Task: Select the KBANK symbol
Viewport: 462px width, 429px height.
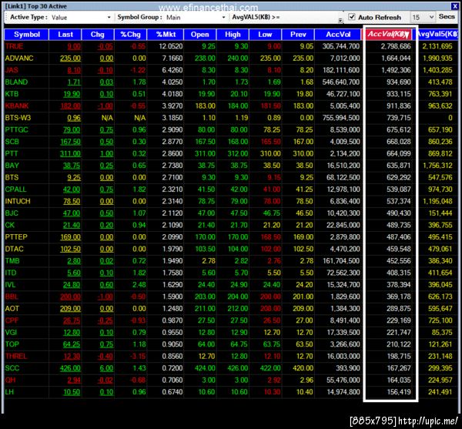Action: [17, 106]
